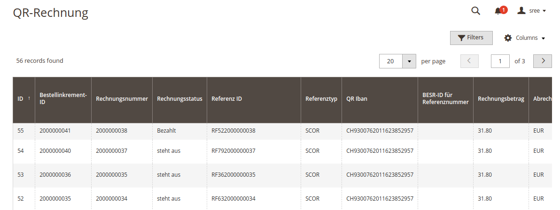This screenshot has width=560, height=210.
Task: Sort by Rechnungsnummer column header
Action: [x=122, y=99]
